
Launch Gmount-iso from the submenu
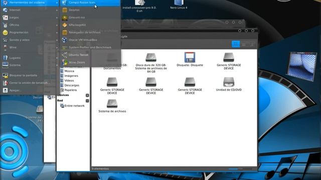point(90,17)
